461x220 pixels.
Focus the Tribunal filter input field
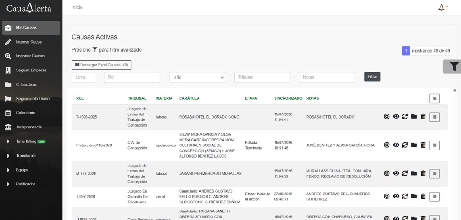262,77
